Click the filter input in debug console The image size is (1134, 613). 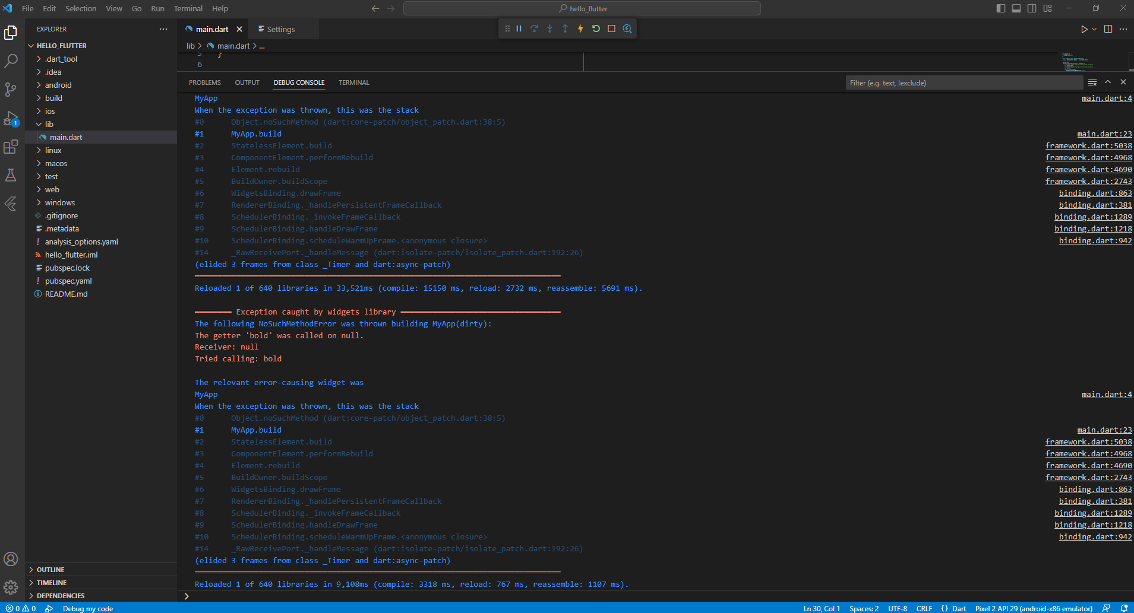point(964,82)
